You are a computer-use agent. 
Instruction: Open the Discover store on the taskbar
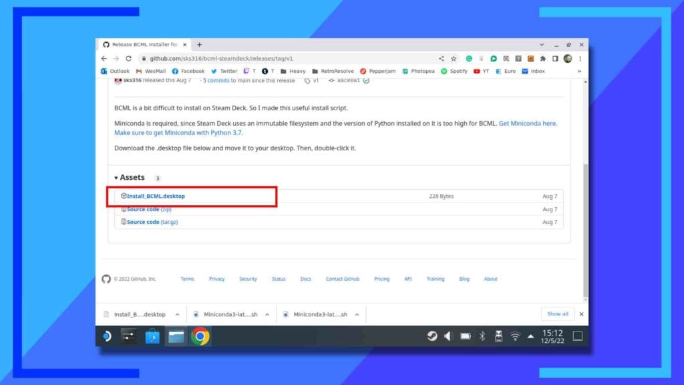tap(152, 337)
